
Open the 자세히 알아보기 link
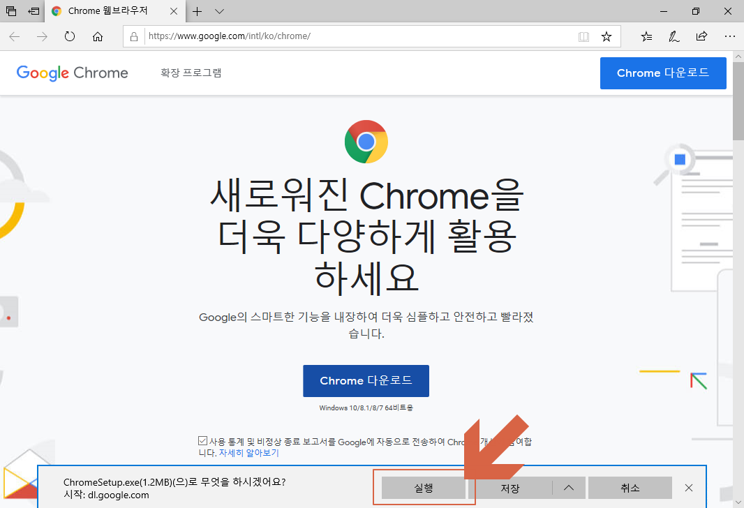pyautogui.click(x=248, y=453)
